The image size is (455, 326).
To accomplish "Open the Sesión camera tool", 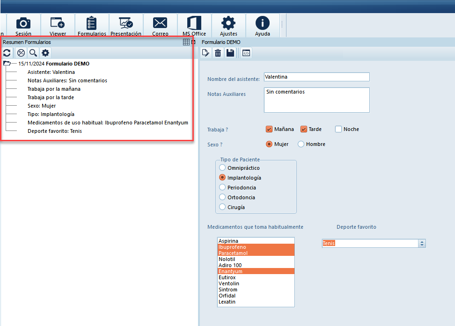I will click(23, 26).
